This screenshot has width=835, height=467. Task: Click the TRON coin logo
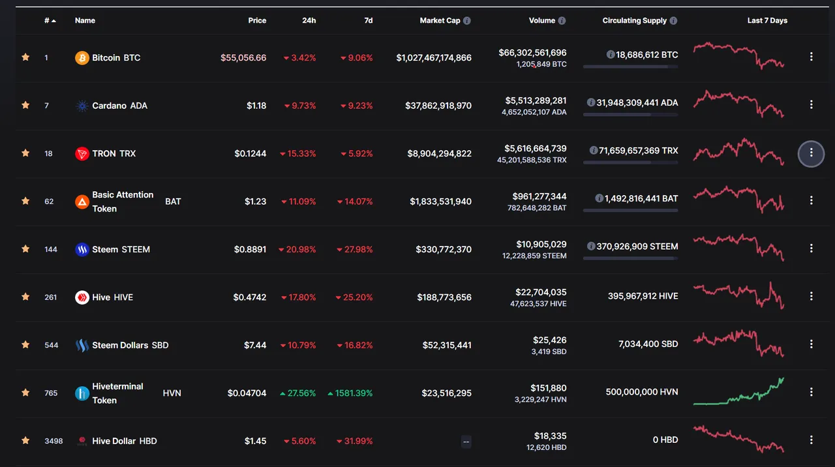tap(82, 154)
